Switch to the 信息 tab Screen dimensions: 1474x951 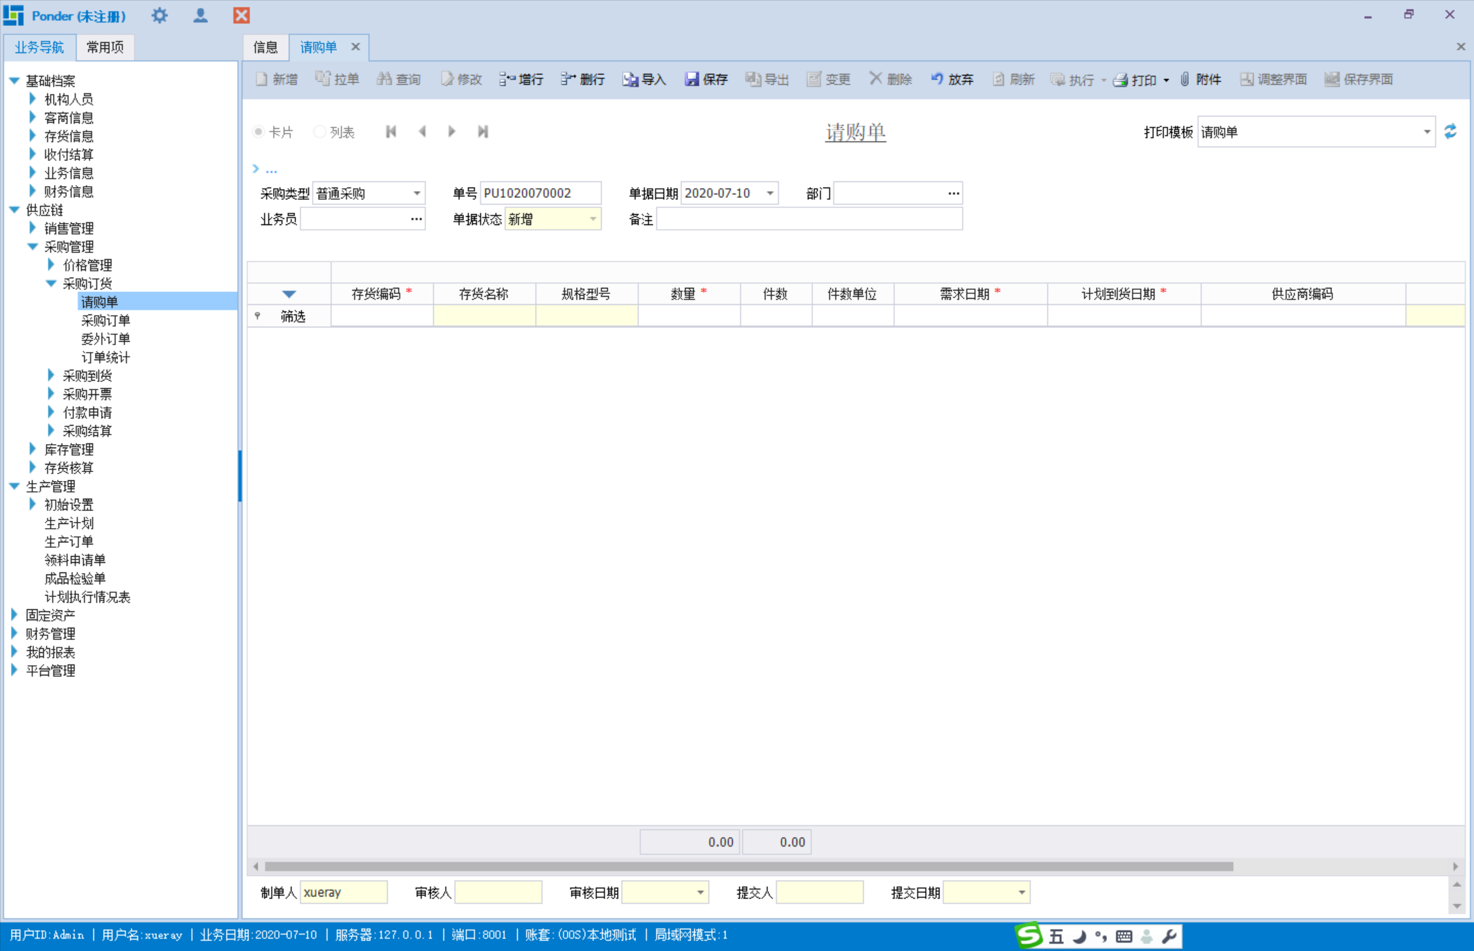pos(265,47)
